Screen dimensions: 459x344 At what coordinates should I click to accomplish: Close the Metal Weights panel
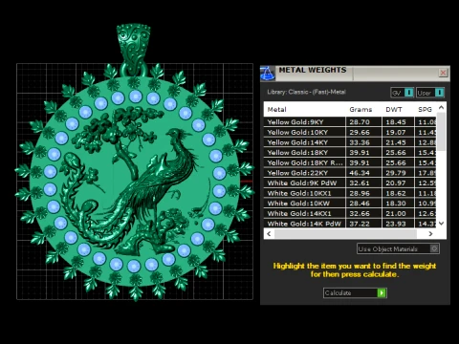point(443,73)
